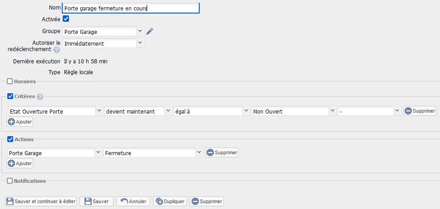The width and height of the screenshot is (440, 209).
Task: Change the Fermeture action dropdown
Action: 153,153
